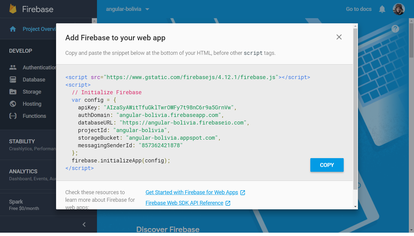Click the Database icon in sidebar
Viewport: 414px width, 236px height.
(13, 80)
